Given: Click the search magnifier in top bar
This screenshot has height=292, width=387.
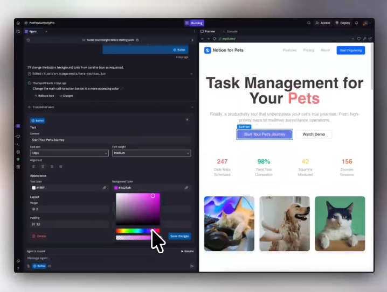Looking at the screenshot, I should point(309,23).
